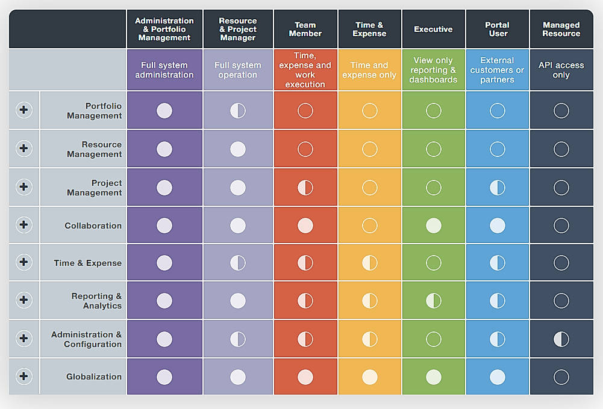Click the plus icon beside Time & Expense
The image size is (603, 409).
click(x=24, y=262)
